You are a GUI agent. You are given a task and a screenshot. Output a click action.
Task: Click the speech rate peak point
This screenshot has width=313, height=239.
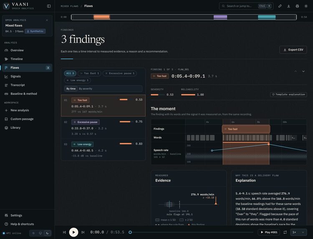tap(268, 144)
